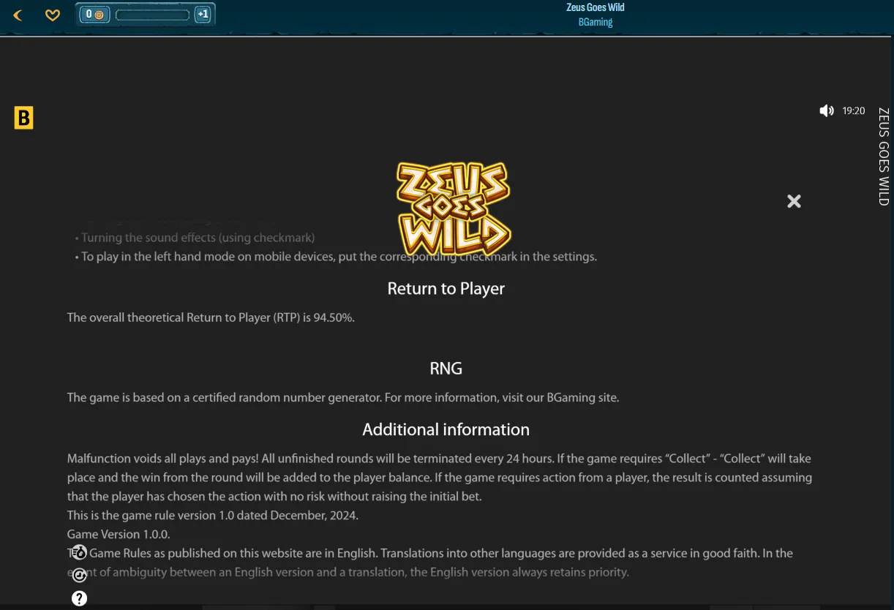Click the Additional information heading
The image size is (894, 610).
tap(446, 429)
